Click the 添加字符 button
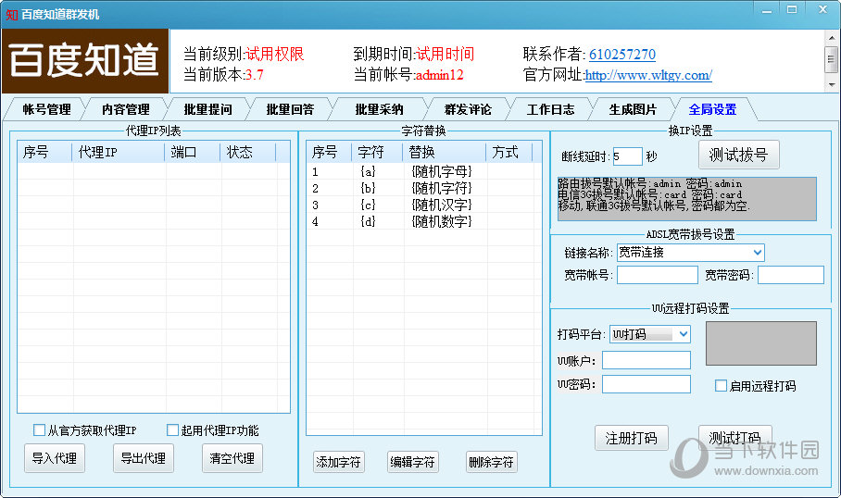The height and width of the screenshot is (498, 841). (339, 462)
